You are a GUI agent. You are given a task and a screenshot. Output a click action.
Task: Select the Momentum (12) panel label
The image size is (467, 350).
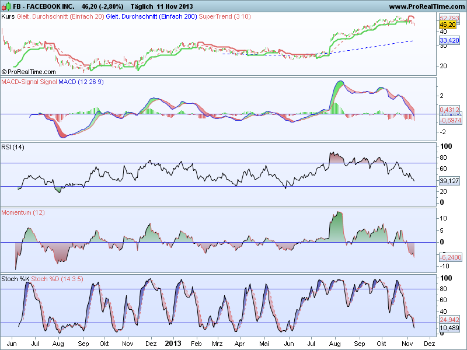coord(23,212)
